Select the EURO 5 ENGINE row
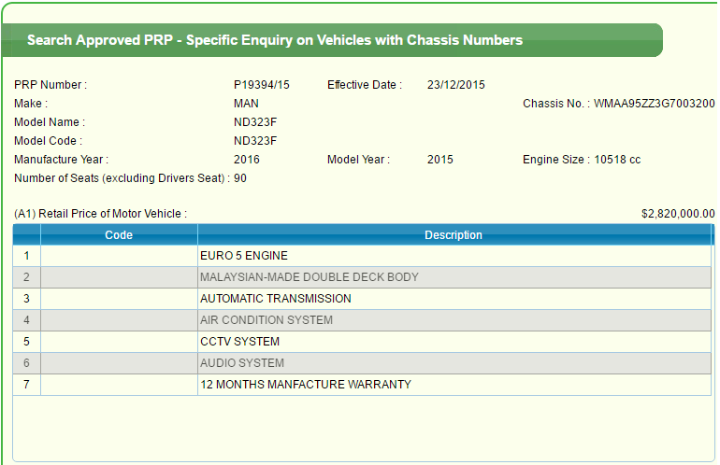 click(x=362, y=256)
